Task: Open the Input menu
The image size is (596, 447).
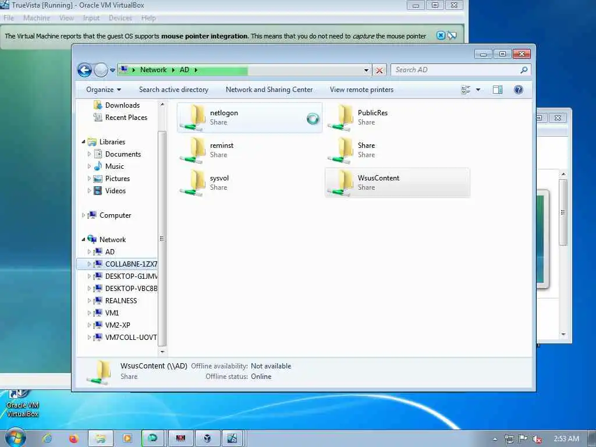Action: (91, 18)
